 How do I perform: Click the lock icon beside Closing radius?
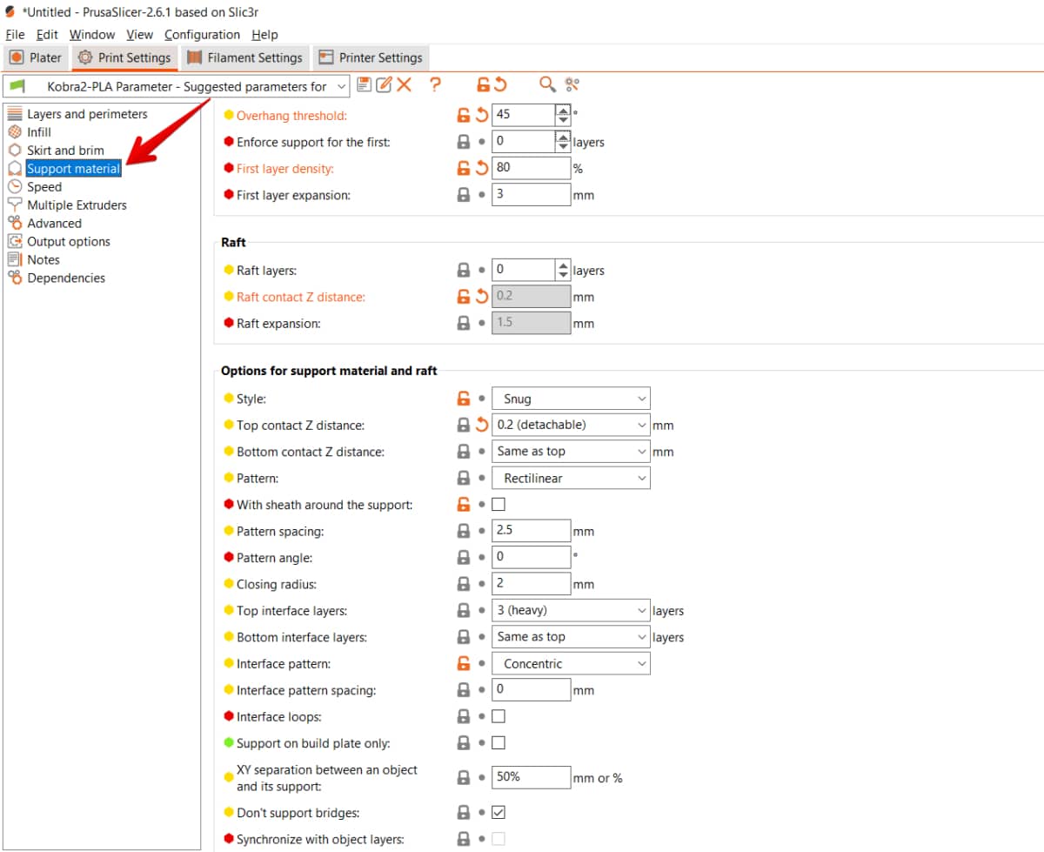[x=464, y=584]
